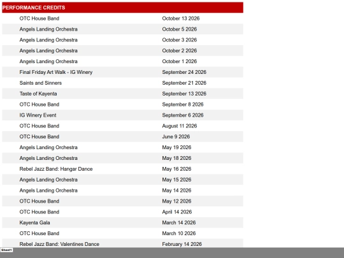This screenshot has height=258, width=344.
Task: Select the October 2 2026 date cell
Action: pos(180,51)
